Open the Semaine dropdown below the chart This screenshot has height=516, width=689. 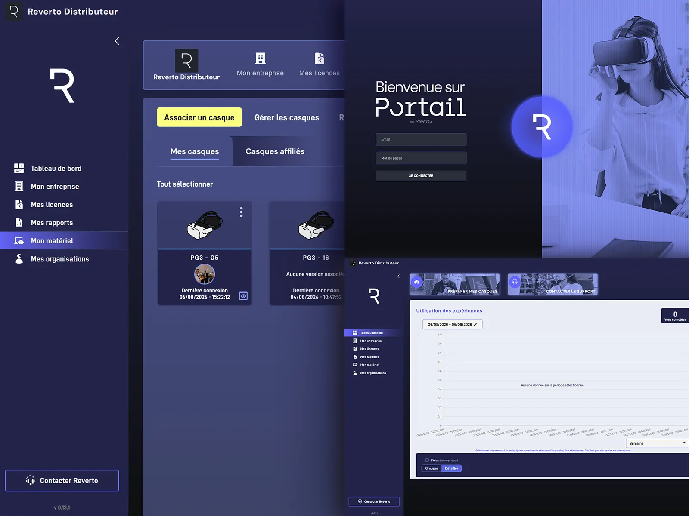pos(657,443)
